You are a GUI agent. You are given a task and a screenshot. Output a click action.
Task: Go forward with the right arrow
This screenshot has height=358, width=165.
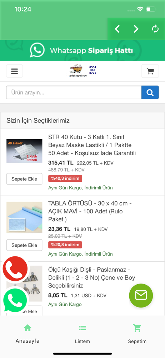coord(136,29)
